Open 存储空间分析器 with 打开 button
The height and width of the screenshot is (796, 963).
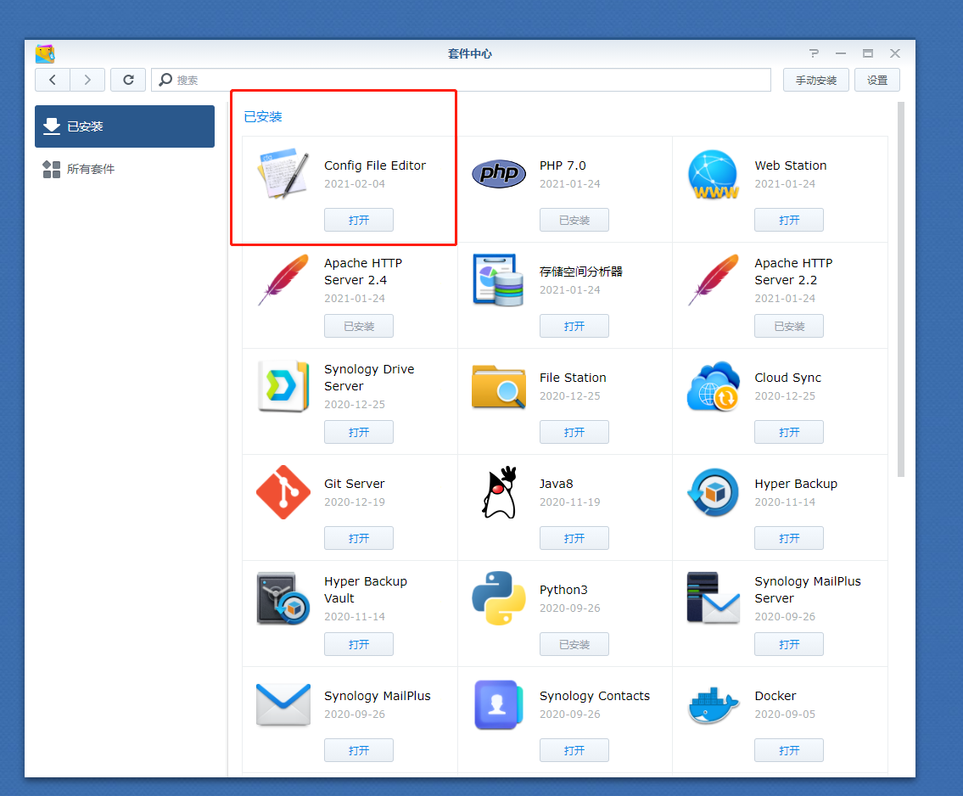coord(574,326)
